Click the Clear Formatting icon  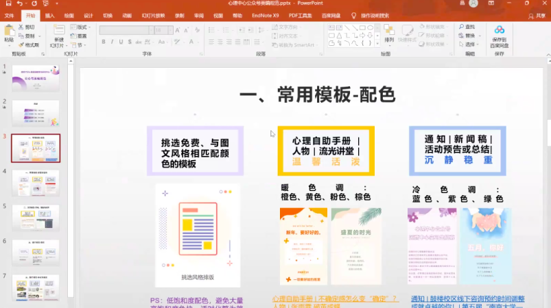pyautogui.click(x=197, y=30)
